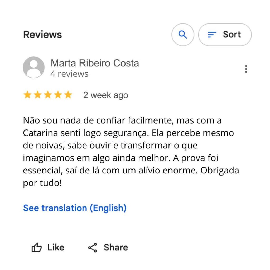Open Marta Ribeiro Costa's profile name
This screenshot has width=270, height=270.
tap(95, 63)
